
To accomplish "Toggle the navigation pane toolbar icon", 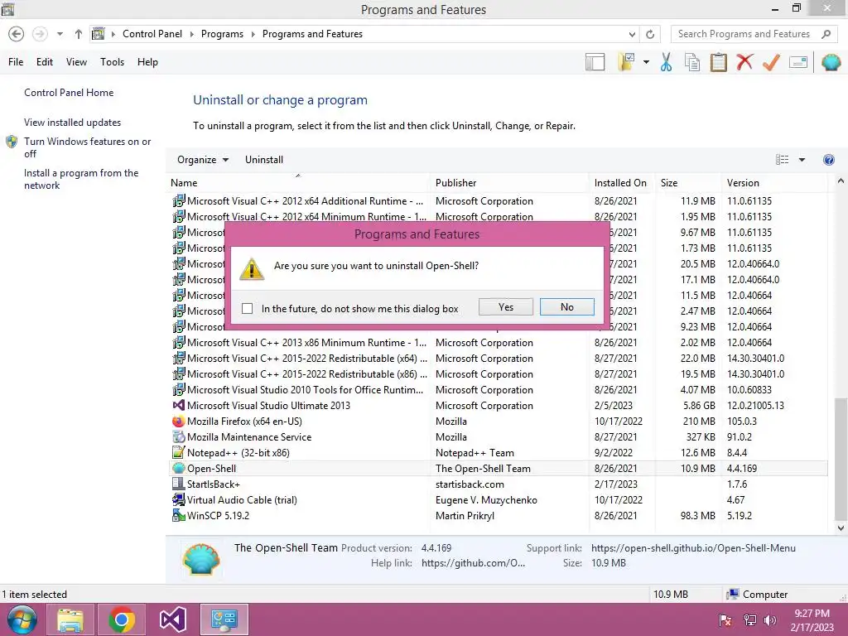I will [x=595, y=62].
